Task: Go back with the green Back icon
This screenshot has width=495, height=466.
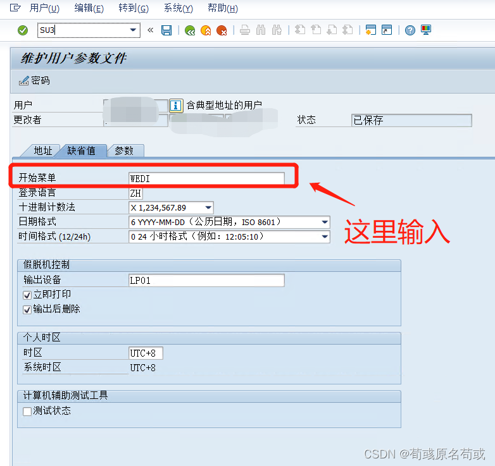Action: pyautogui.click(x=190, y=30)
